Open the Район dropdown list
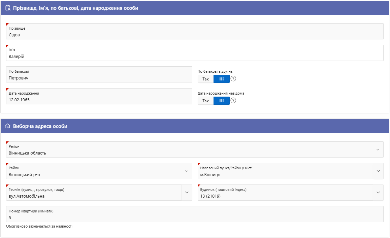The image size is (390, 238). [186, 171]
